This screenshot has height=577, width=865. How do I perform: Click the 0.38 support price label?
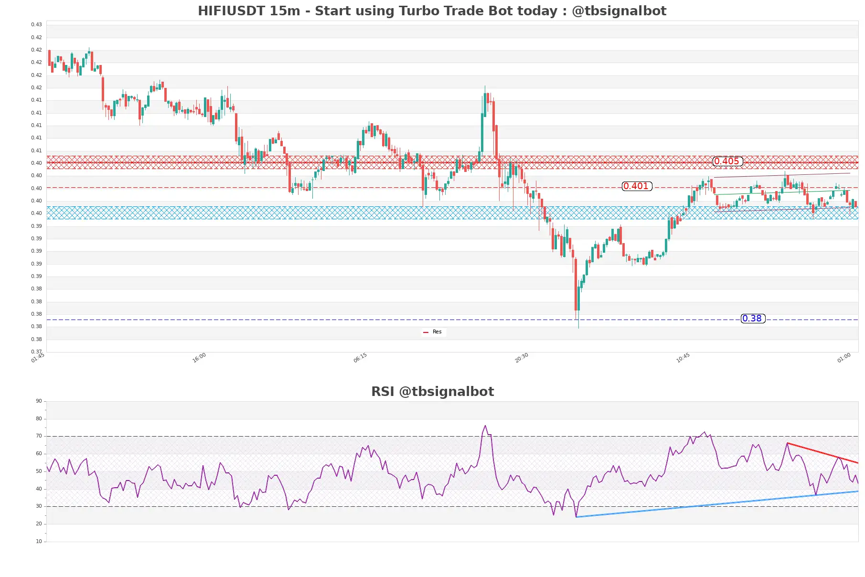point(753,319)
